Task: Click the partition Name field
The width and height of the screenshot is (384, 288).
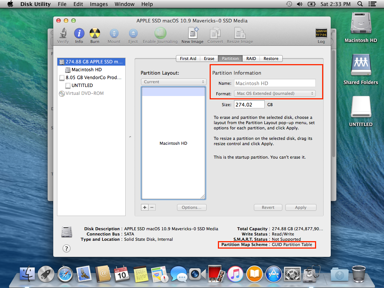Action: pyautogui.click(x=275, y=83)
